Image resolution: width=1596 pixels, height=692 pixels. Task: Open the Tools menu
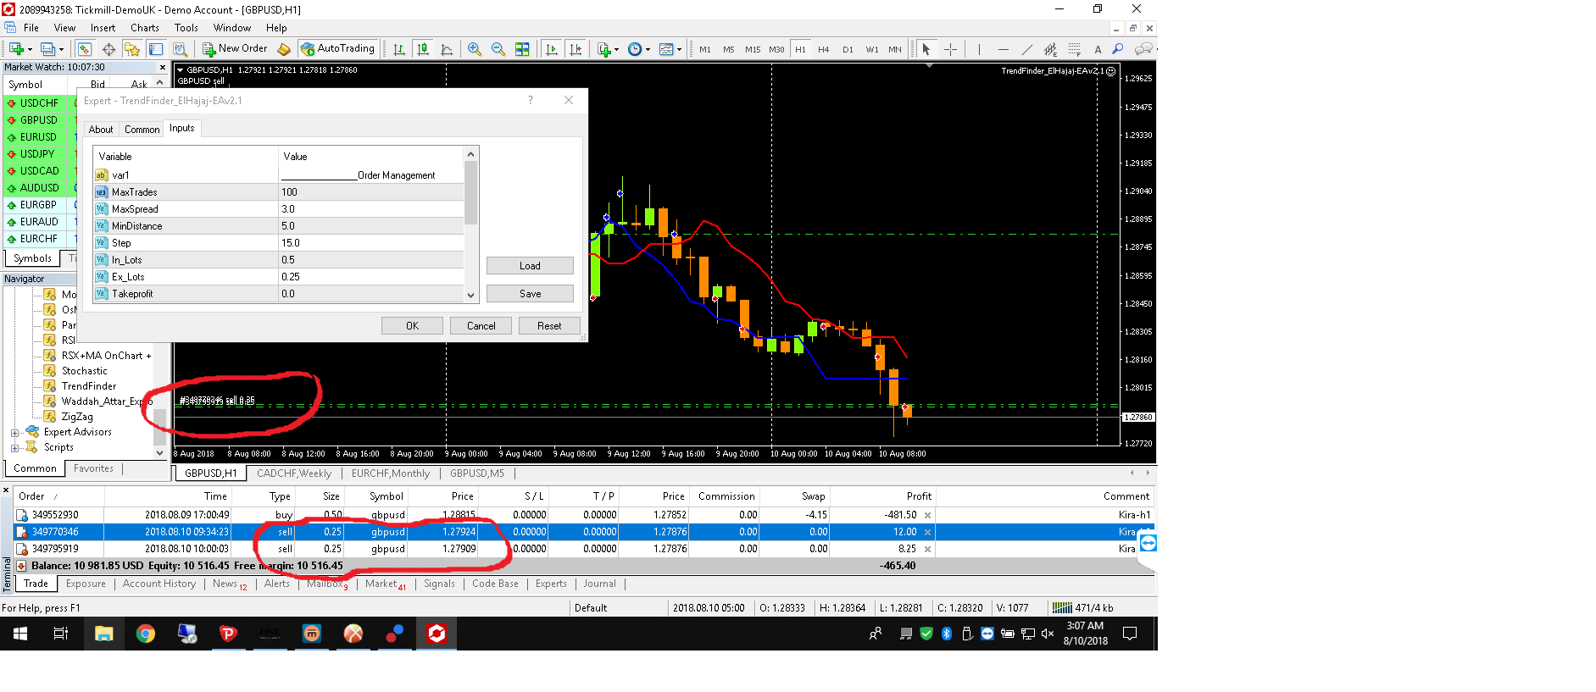click(x=186, y=28)
